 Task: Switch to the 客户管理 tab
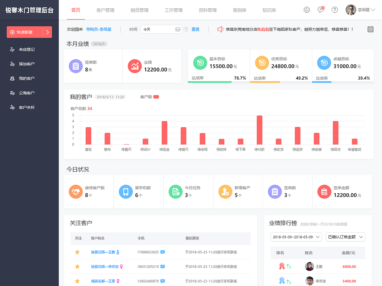[105, 10]
